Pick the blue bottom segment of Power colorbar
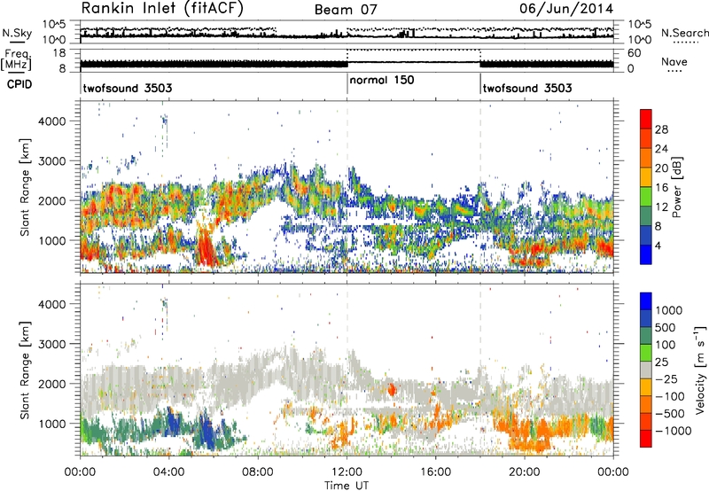 [646, 255]
